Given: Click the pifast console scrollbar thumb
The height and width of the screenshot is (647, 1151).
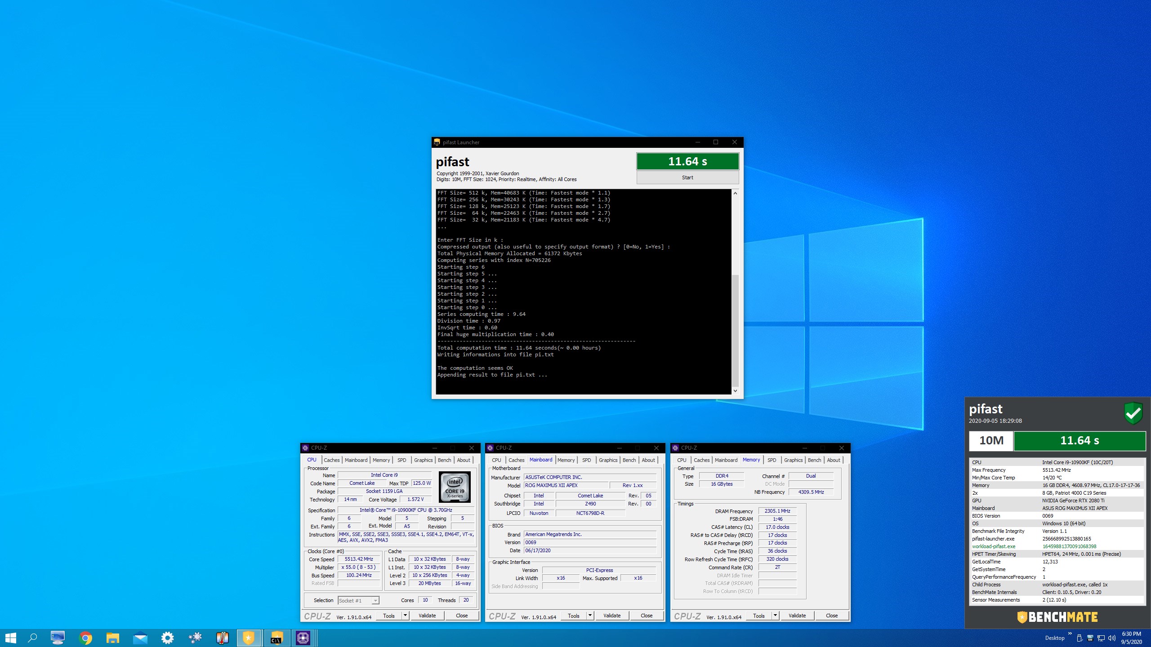Looking at the screenshot, I should (x=735, y=330).
